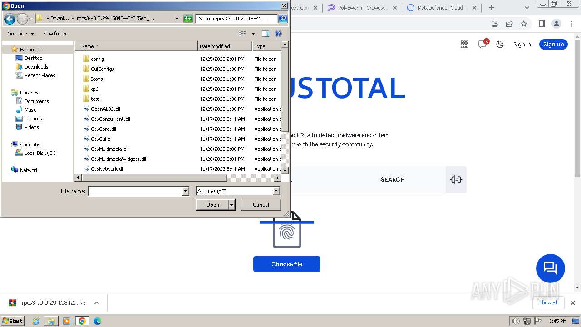Image resolution: width=581 pixels, height=327 pixels.
Task: Click the File name input field
Action: point(135,191)
